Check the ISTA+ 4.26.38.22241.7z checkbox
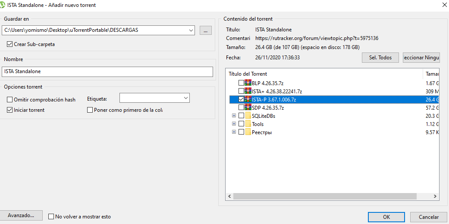This screenshot has width=449, height=224. 242,91
